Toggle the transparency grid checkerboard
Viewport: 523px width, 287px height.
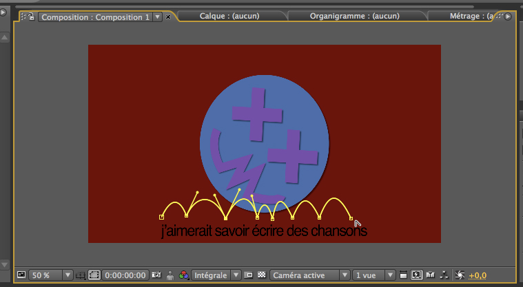262,275
